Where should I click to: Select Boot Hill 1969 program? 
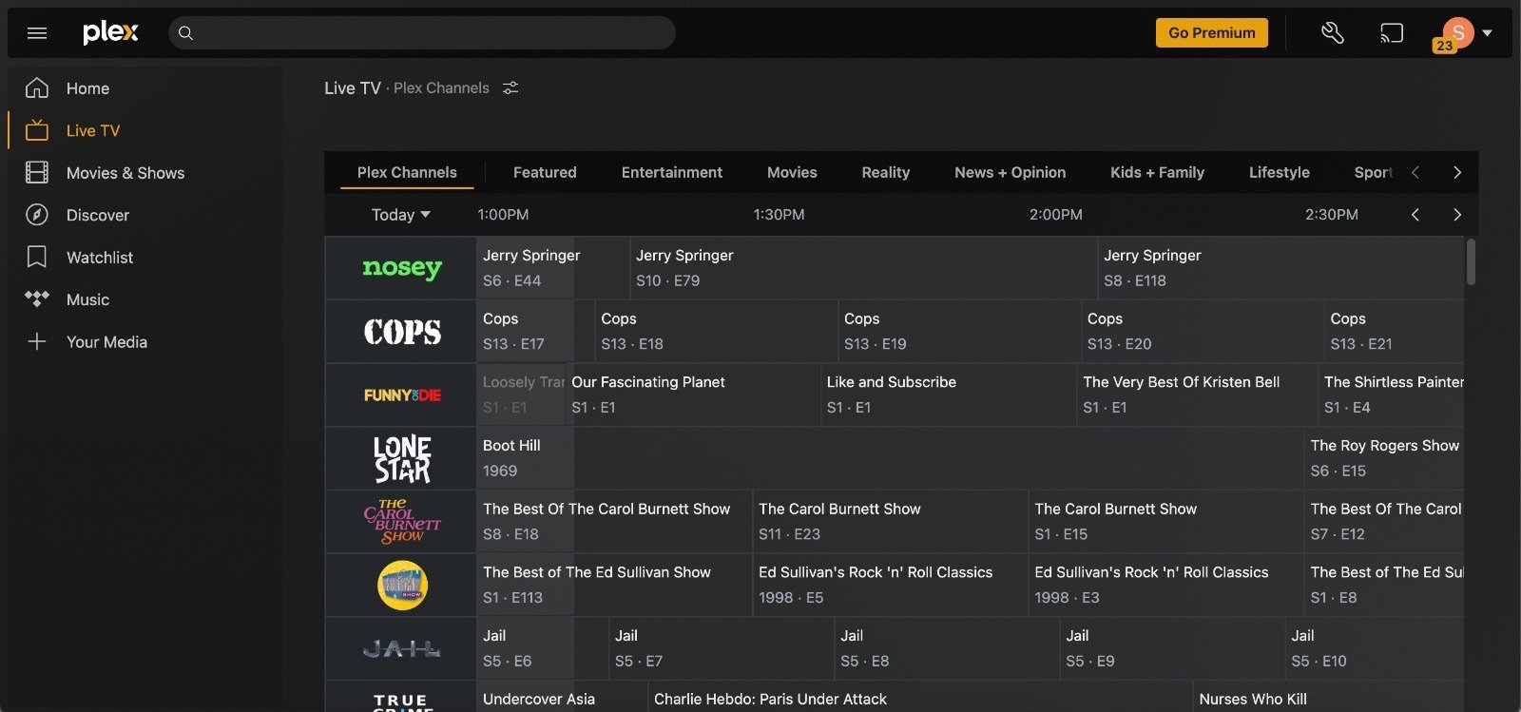tap(890, 458)
